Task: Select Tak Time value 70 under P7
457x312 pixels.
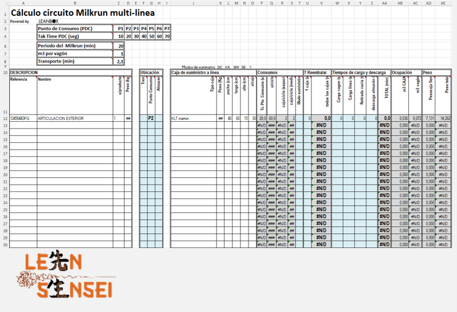Action: tap(167, 36)
